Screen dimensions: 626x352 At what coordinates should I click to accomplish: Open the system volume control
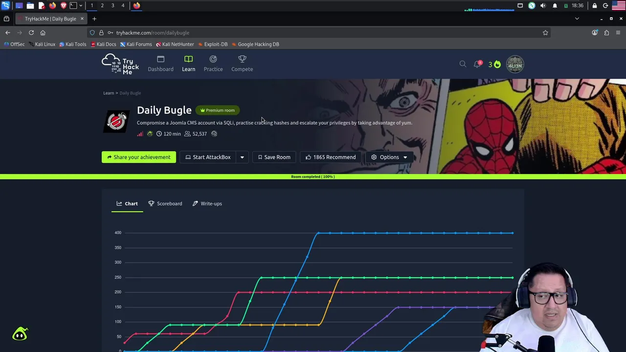tap(543, 5)
